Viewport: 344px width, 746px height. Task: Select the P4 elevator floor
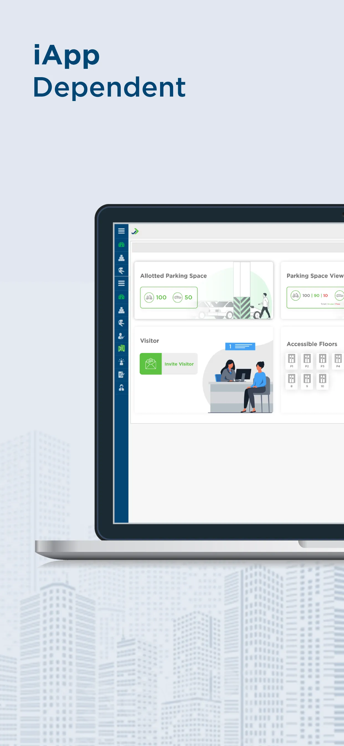tap(338, 361)
